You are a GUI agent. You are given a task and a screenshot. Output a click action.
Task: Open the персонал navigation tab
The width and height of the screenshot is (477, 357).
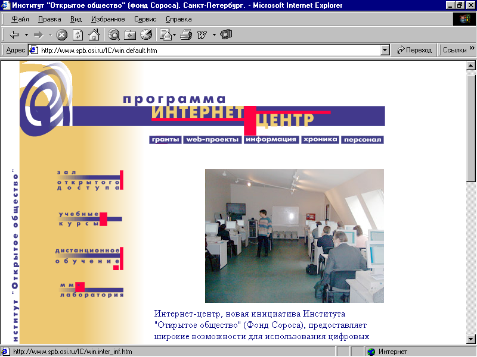coord(363,140)
